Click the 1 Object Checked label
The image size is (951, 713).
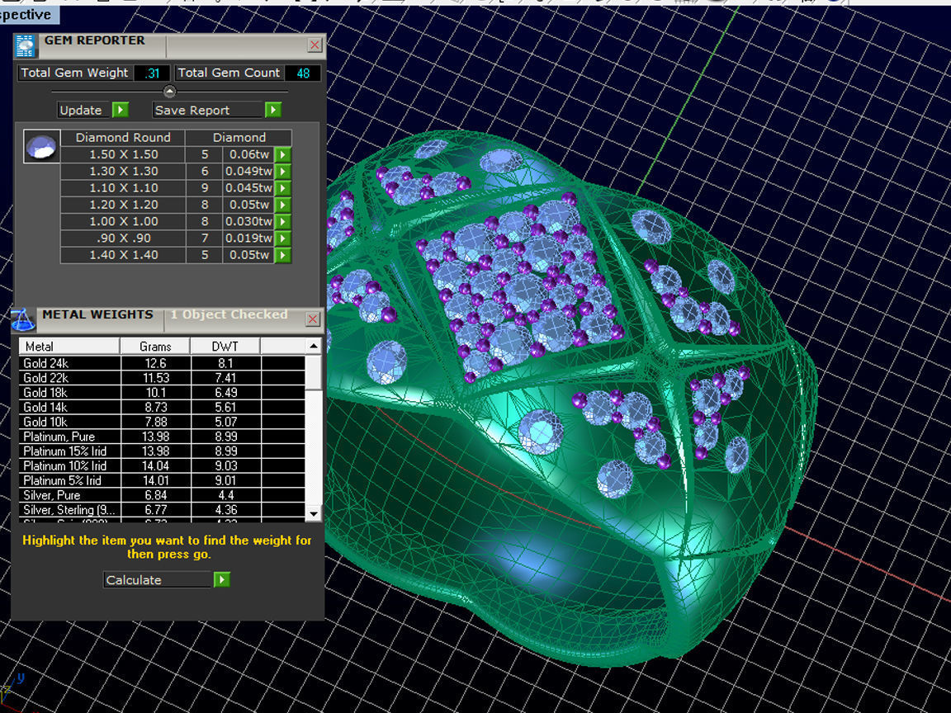pyautogui.click(x=229, y=314)
